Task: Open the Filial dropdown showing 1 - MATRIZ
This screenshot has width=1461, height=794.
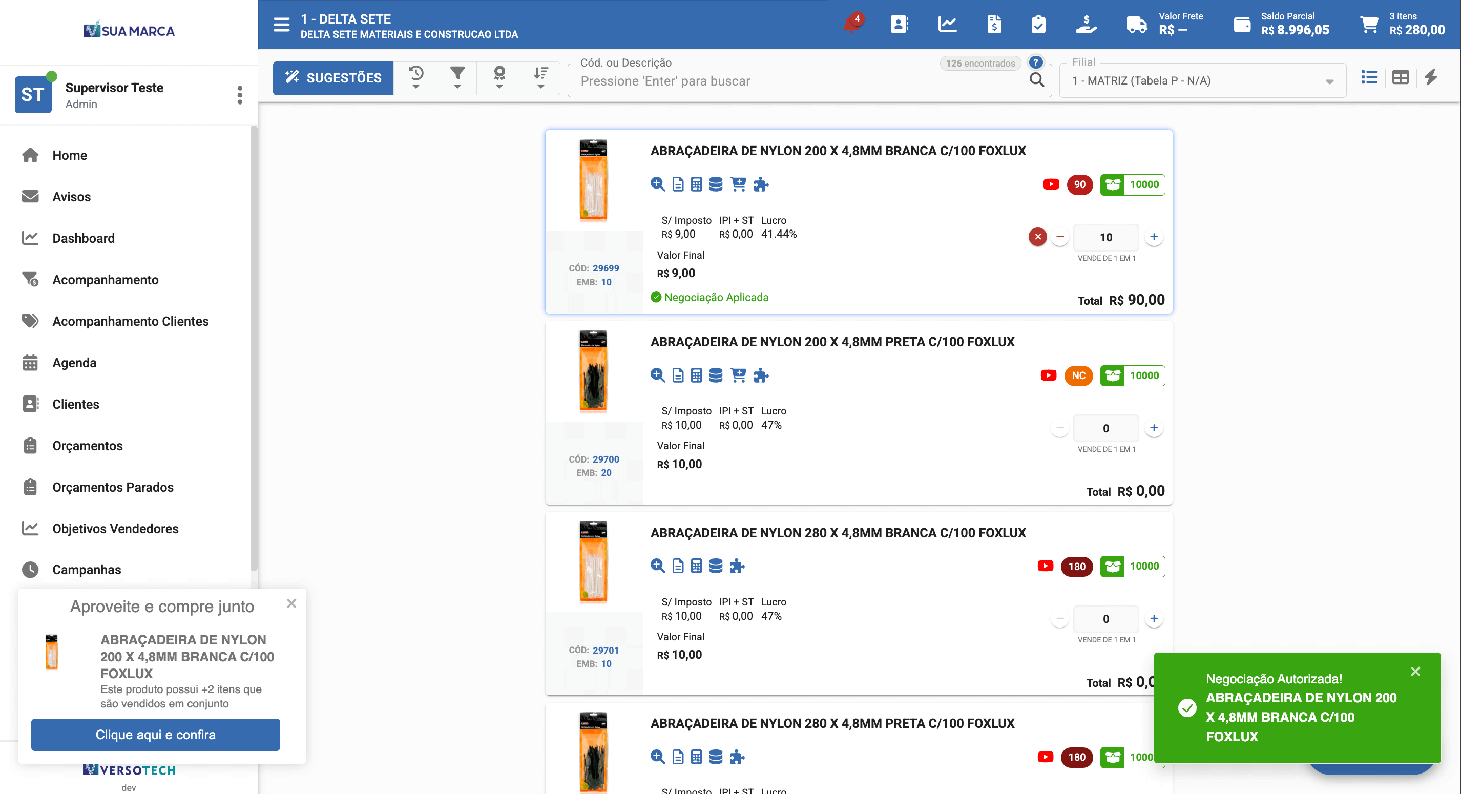Action: (1202, 80)
